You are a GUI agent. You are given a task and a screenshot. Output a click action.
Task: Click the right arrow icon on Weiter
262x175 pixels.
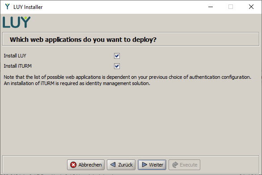(x=144, y=165)
